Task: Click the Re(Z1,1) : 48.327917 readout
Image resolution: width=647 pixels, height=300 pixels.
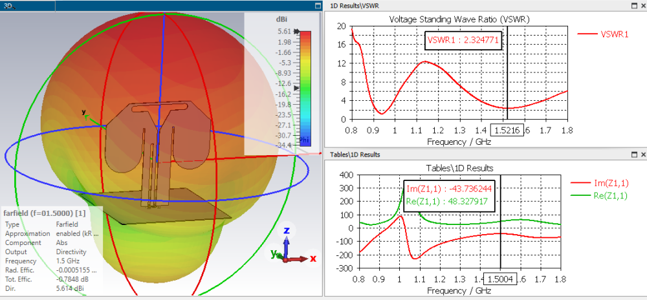Action: 446,202
